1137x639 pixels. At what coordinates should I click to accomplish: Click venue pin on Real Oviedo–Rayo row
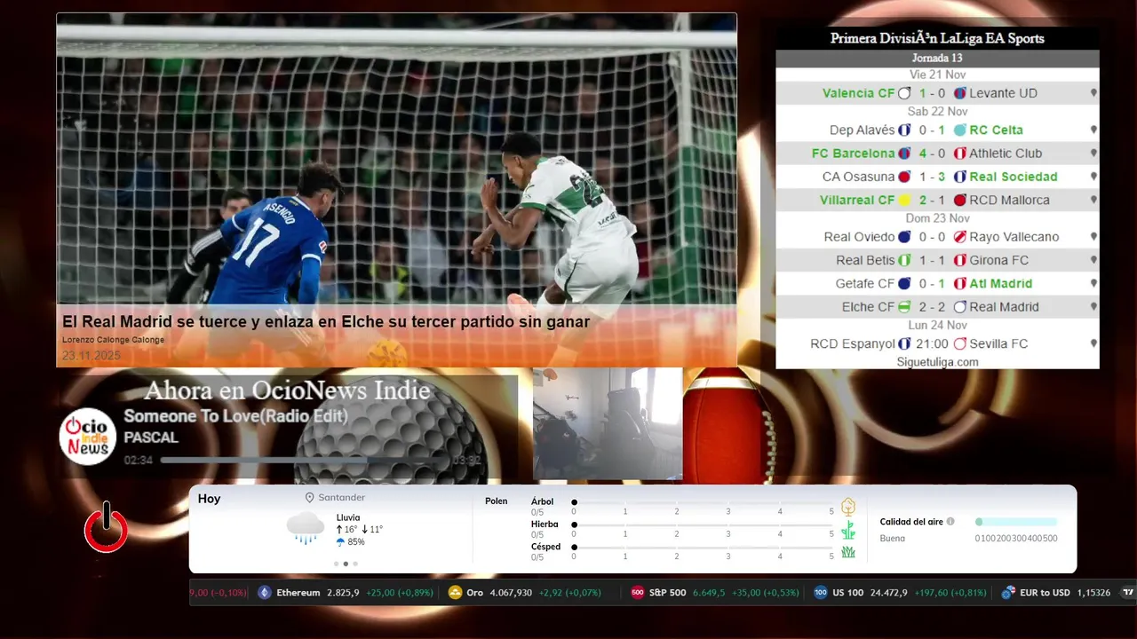1093,237
